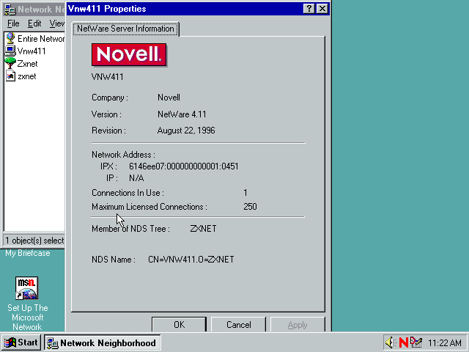
Task: Click the Network Neighborhood taskbar button
Action: click(103, 342)
